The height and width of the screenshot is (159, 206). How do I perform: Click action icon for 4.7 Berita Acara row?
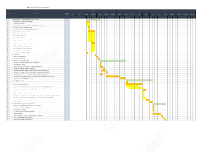[7, 120]
